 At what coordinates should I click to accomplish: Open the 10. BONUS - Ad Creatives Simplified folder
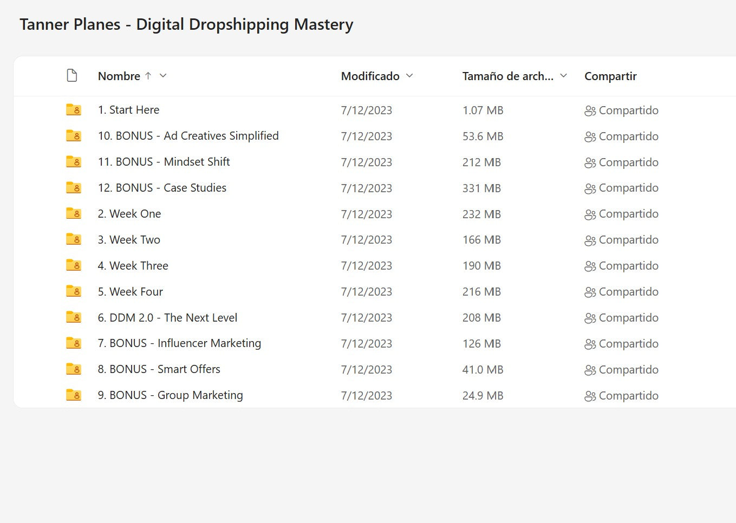tap(188, 136)
